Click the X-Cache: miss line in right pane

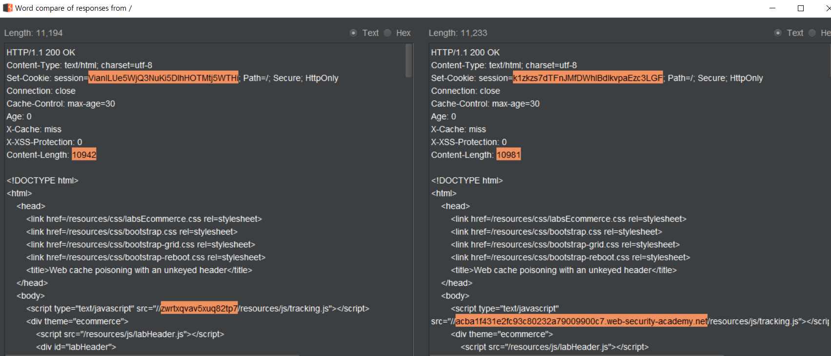(458, 129)
